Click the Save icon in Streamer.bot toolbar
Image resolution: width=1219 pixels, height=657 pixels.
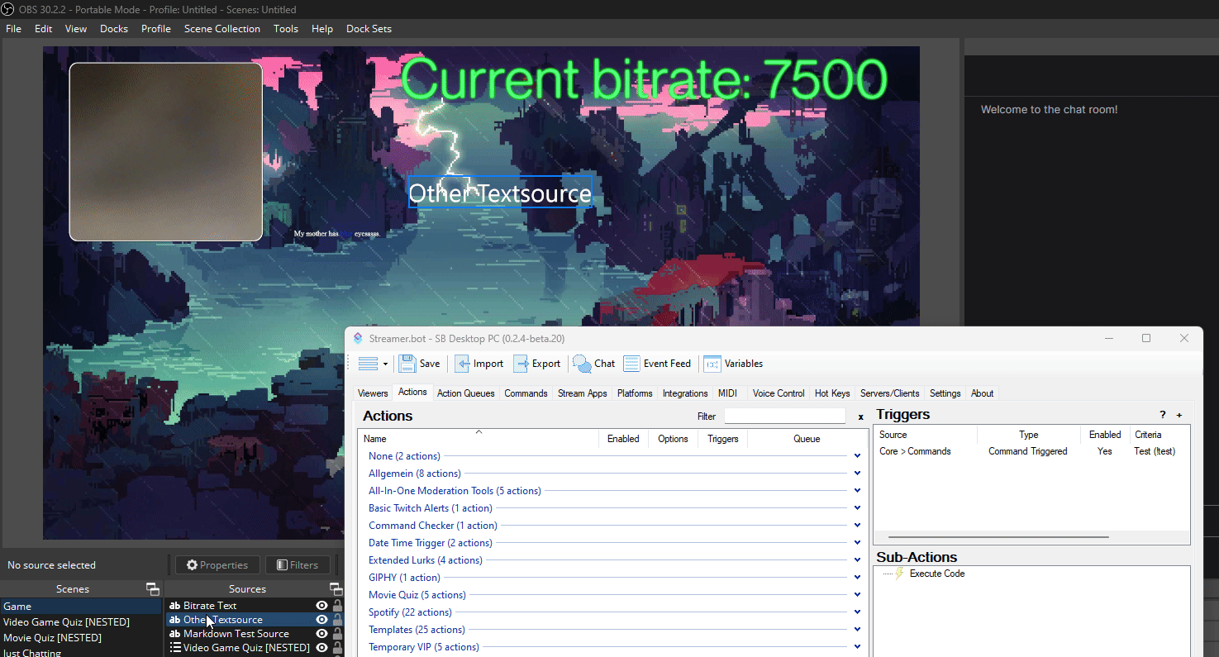(x=407, y=364)
